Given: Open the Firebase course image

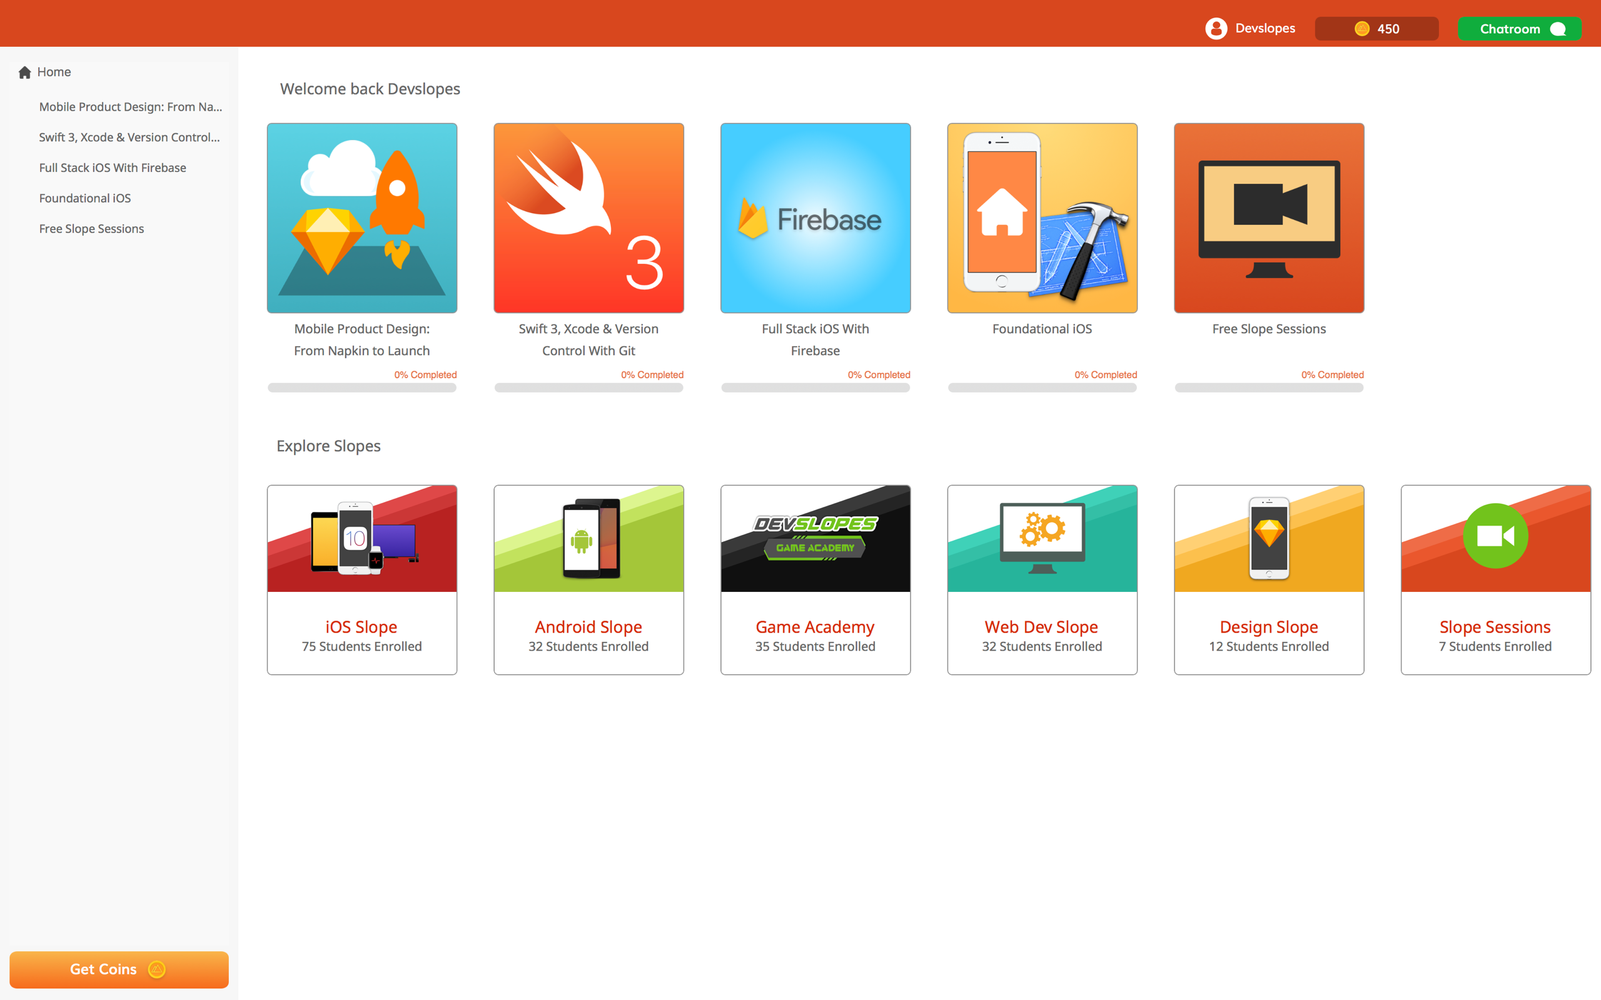Looking at the screenshot, I should point(815,217).
